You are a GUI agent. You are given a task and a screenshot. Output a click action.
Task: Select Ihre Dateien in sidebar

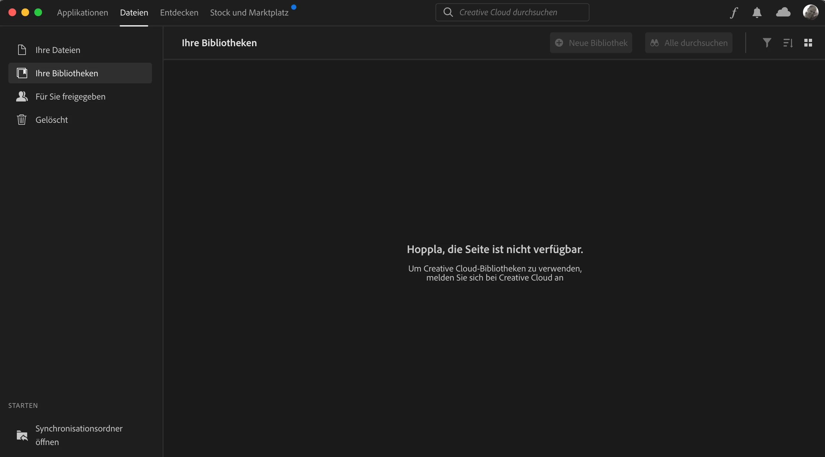[x=58, y=50]
